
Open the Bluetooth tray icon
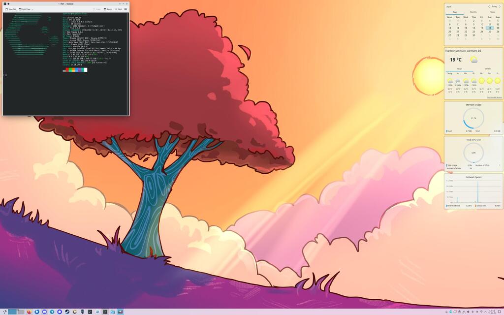pos(472,312)
